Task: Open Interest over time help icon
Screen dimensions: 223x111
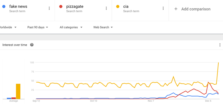Action: (32, 45)
